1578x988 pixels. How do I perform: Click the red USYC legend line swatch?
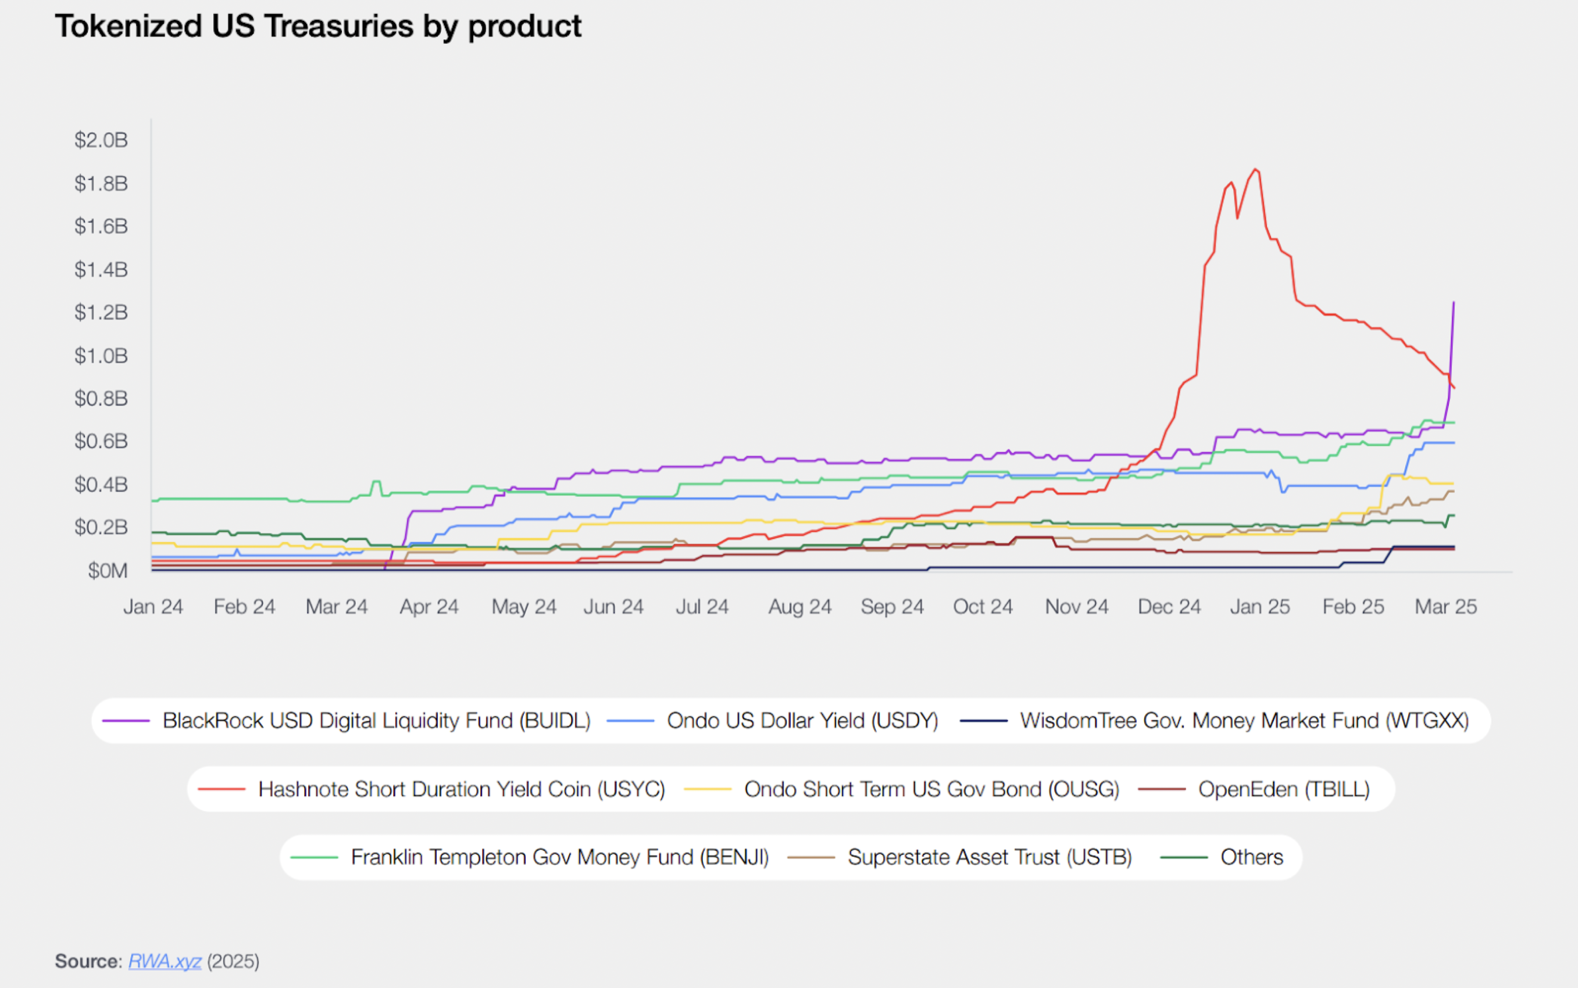point(222,789)
